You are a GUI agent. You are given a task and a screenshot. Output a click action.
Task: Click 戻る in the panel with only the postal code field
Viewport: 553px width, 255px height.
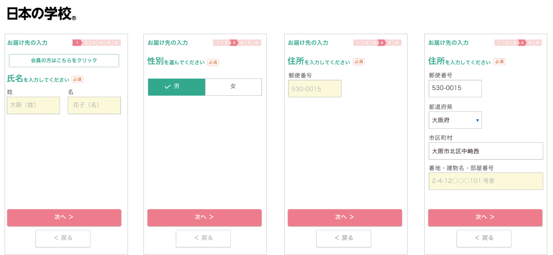[x=344, y=238]
